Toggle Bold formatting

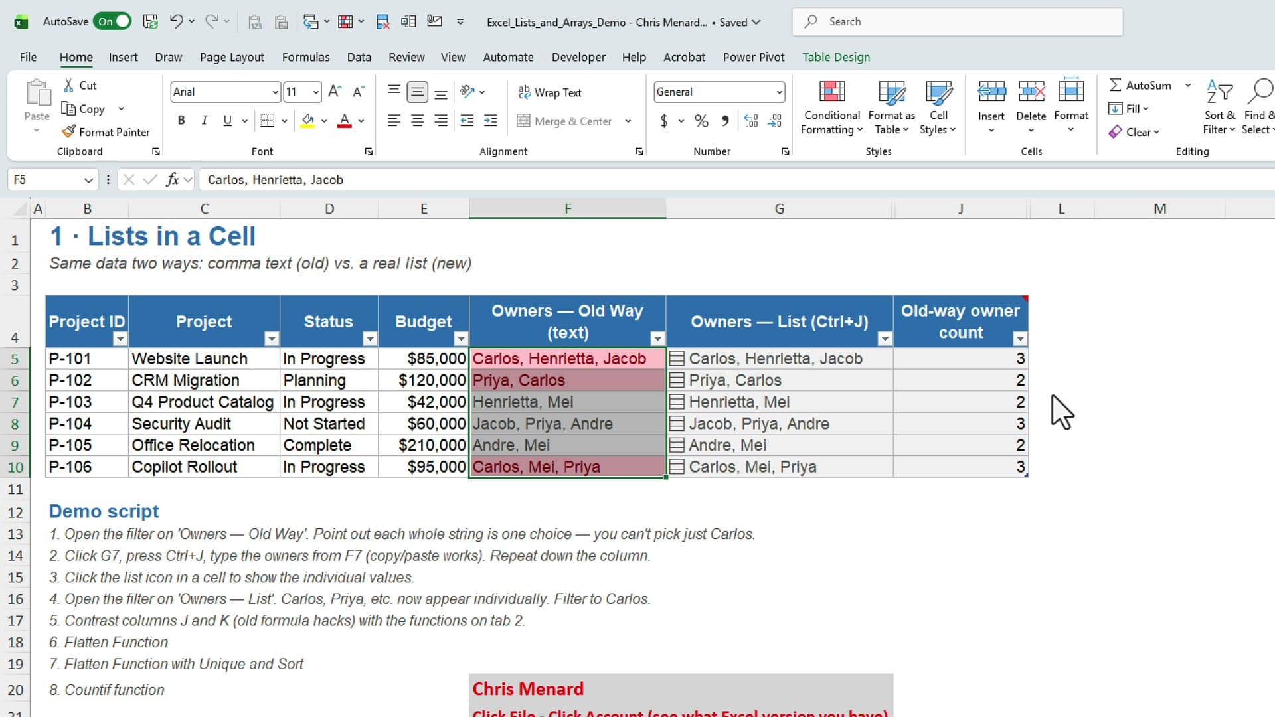181,120
